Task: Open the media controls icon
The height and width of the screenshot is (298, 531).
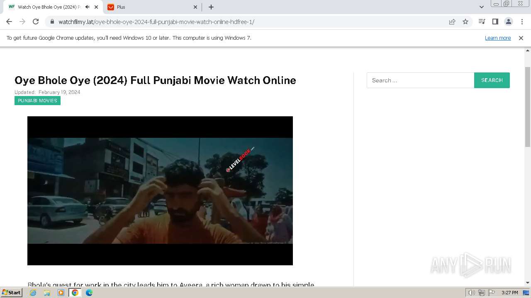Action: 482,22
